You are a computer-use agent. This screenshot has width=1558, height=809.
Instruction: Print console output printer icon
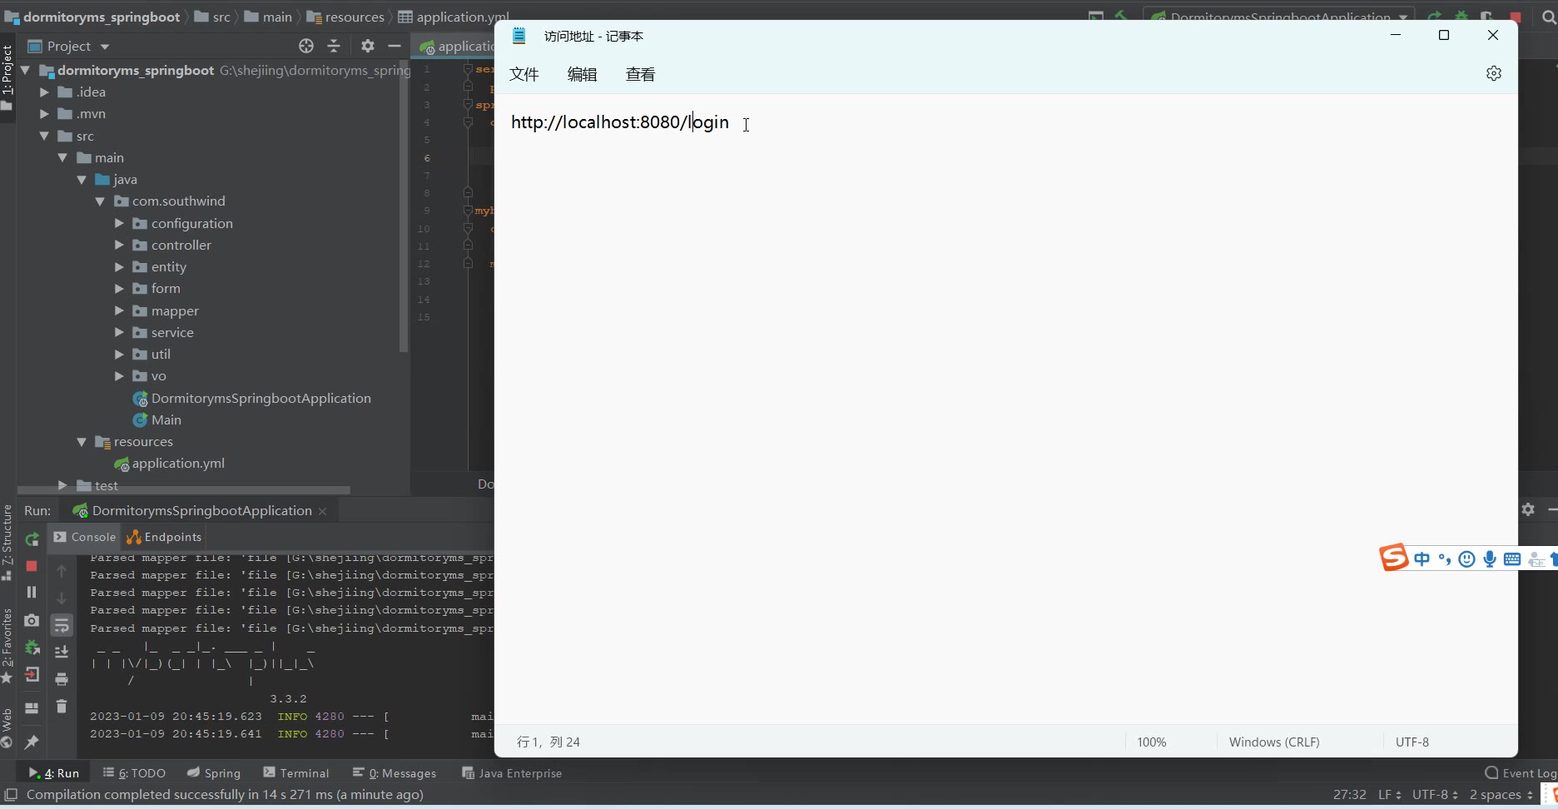click(62, 679)
